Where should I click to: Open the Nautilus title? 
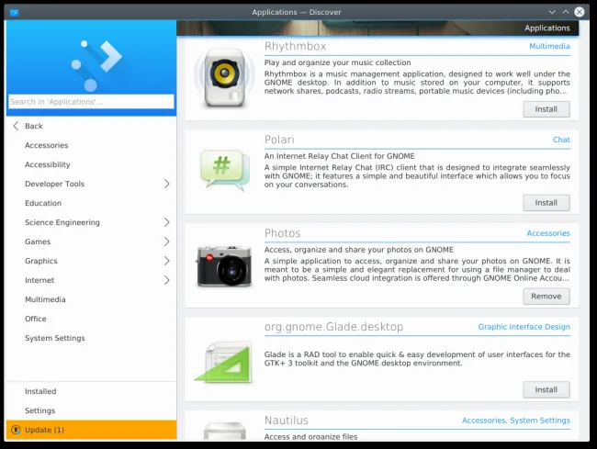287,421
